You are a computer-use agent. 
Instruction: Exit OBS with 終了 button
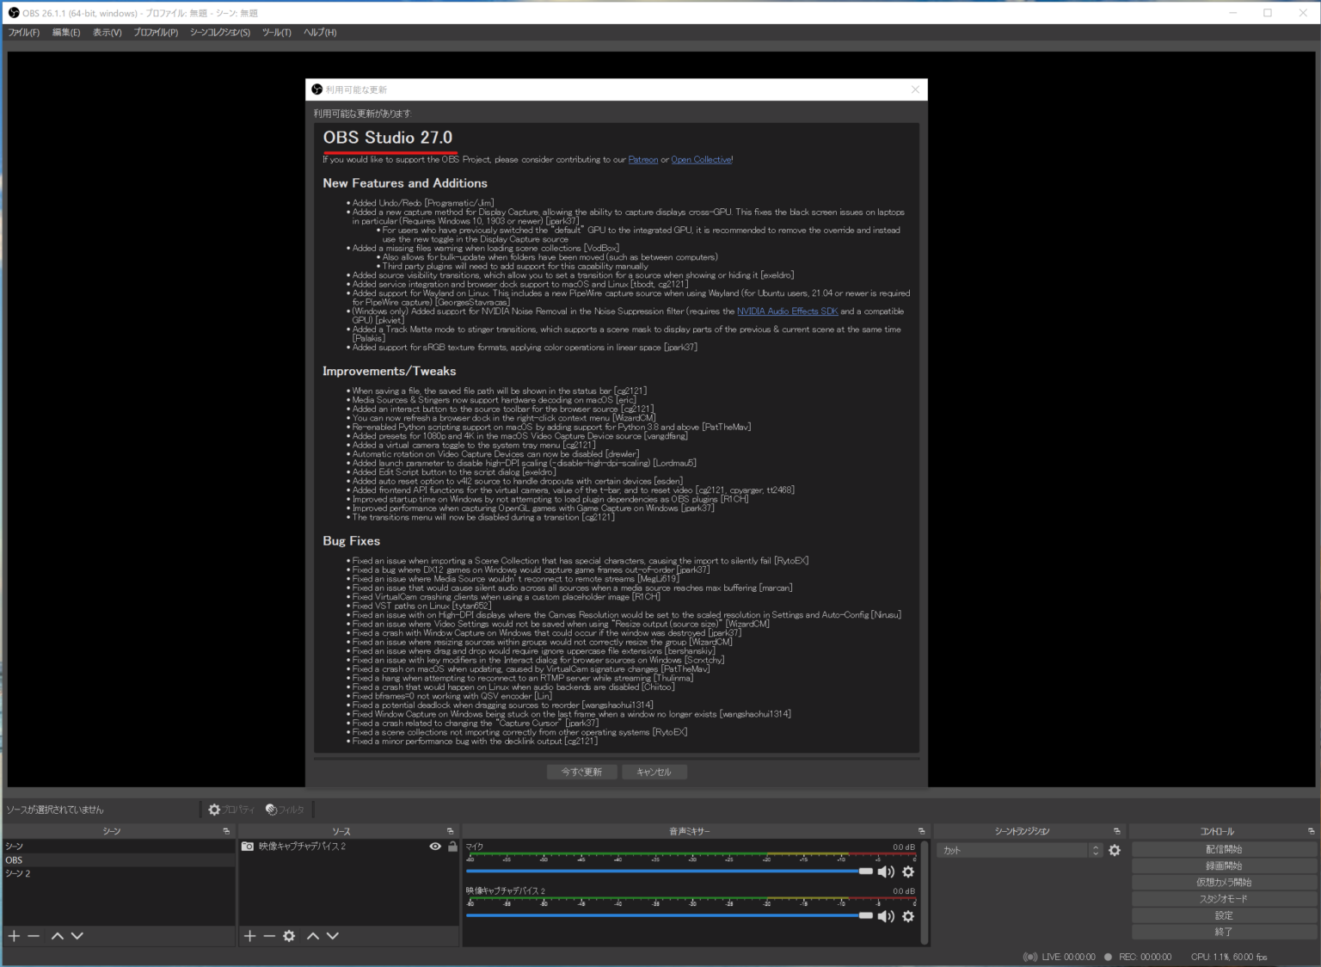point(1224,932)
